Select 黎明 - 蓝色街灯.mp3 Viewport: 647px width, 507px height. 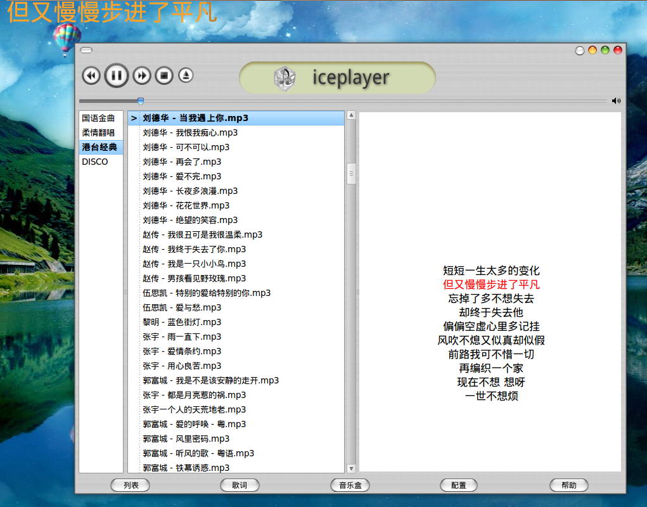point(236,322)
